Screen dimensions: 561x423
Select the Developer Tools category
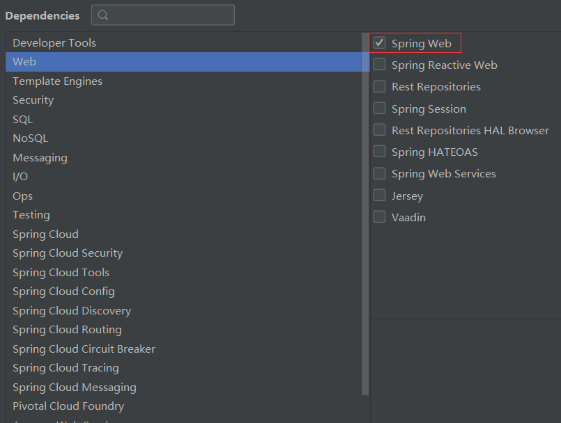pyautogui.click(x=54, y=43)
